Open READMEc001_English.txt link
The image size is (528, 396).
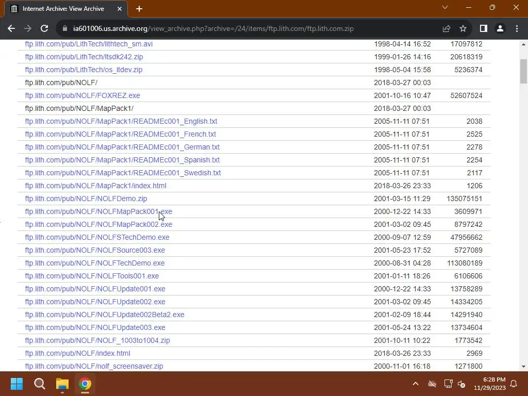click(x=121, y=121)
